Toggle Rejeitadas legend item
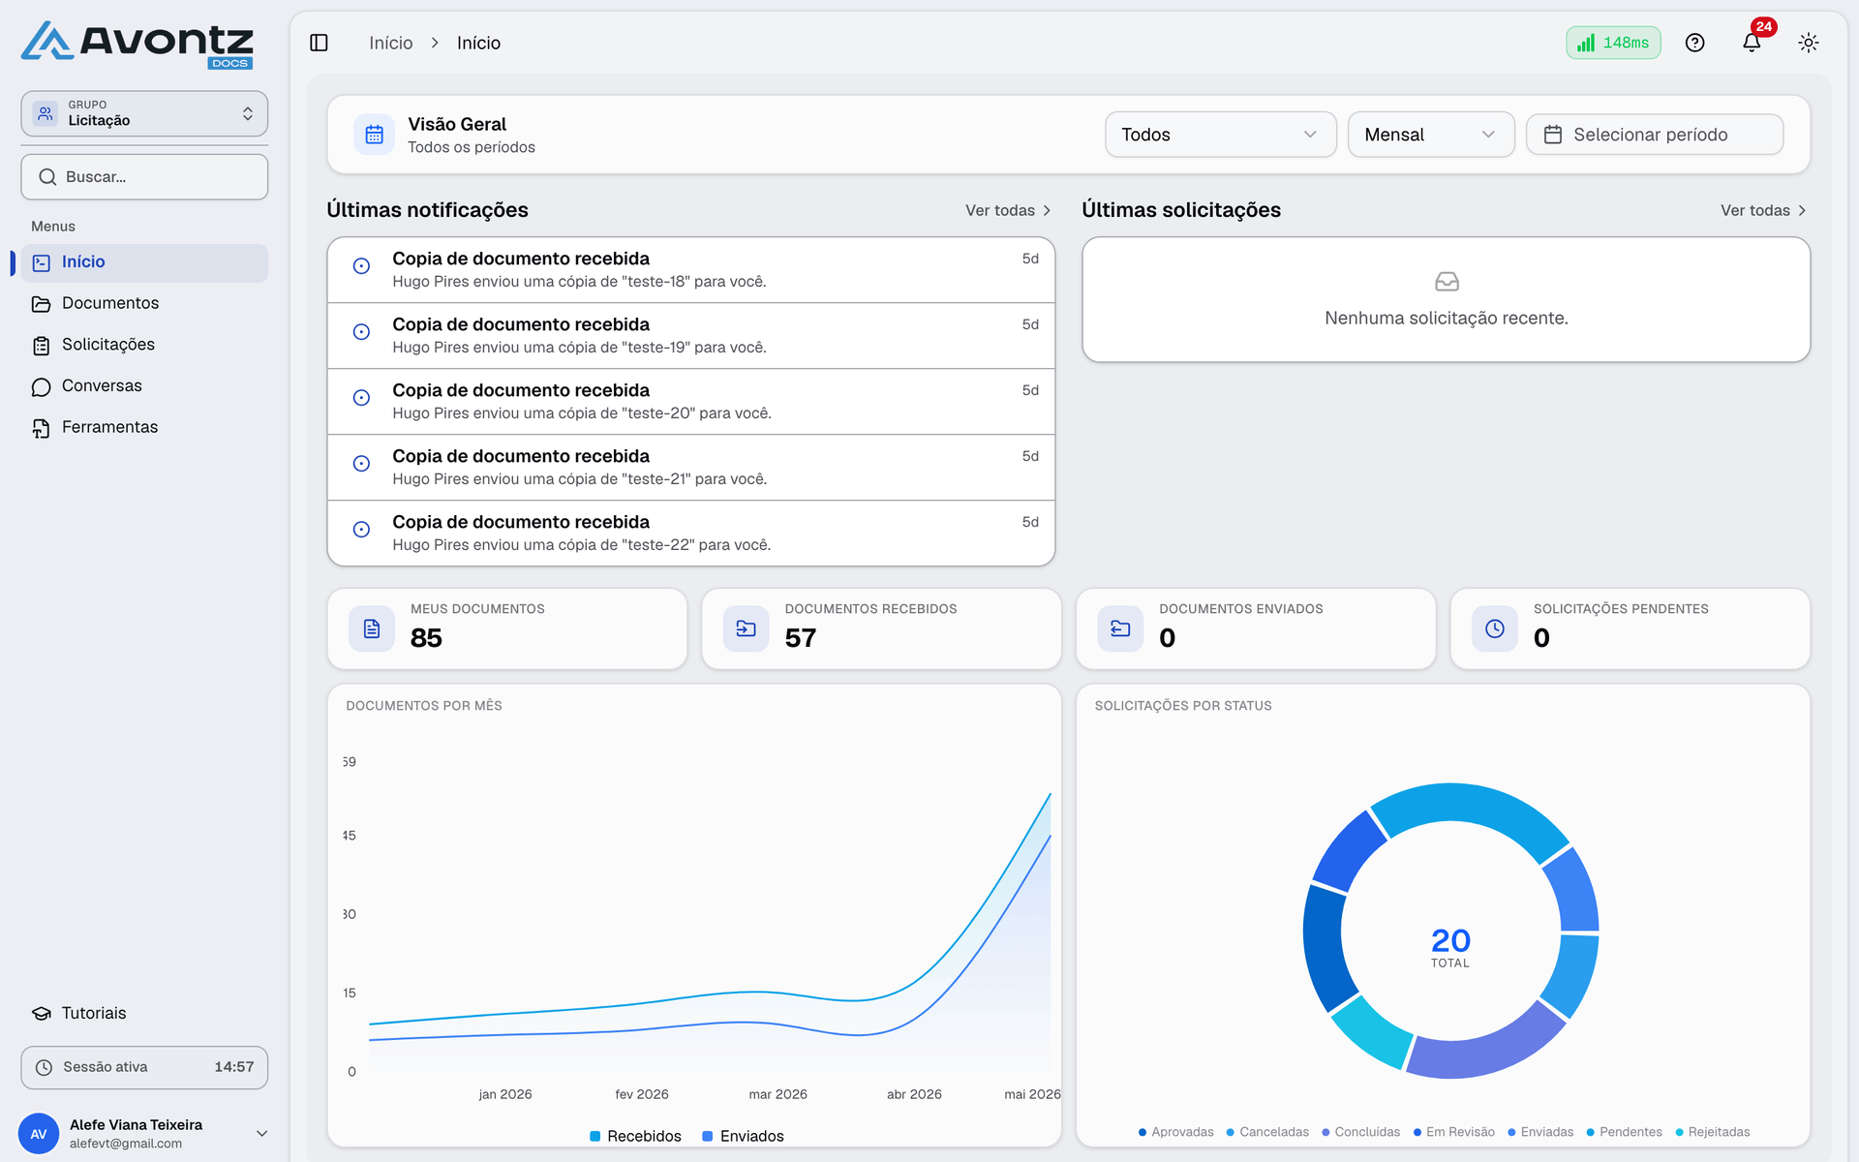The image size is (1859, 1162). tap(1713, 1132)
